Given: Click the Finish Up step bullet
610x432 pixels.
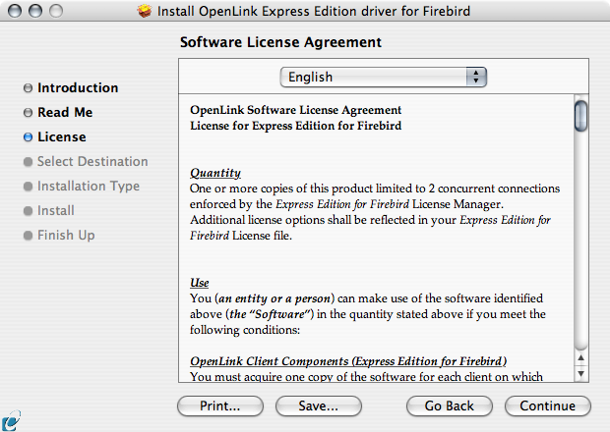Looking at the screenshot, I should coord(28,236).
